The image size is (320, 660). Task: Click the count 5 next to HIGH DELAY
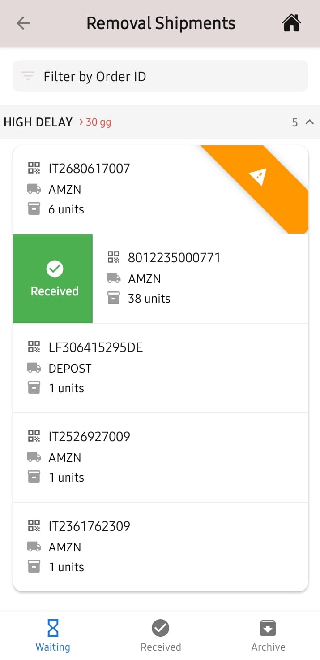pos(295,122)
